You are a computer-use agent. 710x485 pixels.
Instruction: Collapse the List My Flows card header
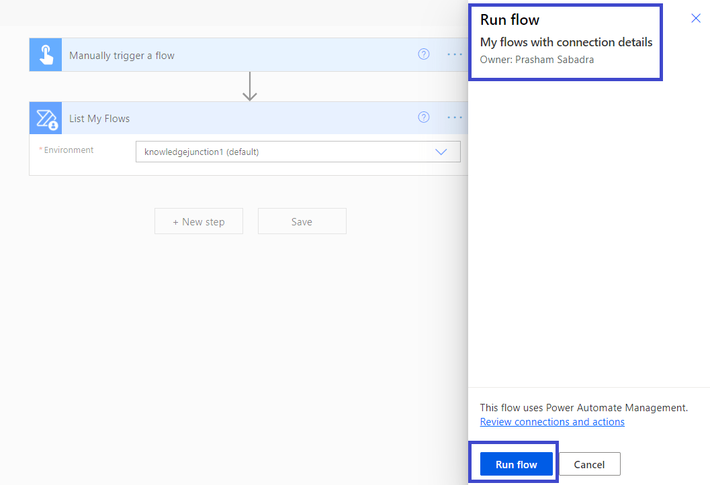click(249, 118)
